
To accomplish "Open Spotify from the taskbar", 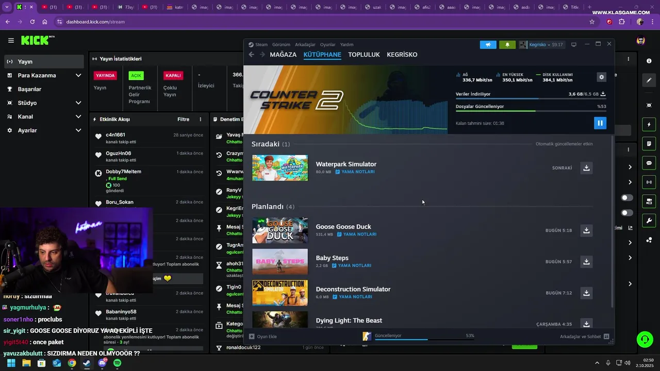I will tap(117, 363).
